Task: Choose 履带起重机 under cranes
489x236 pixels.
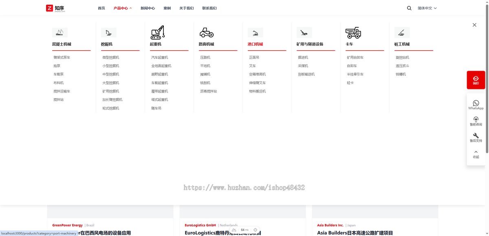Action: pos(160,91)
